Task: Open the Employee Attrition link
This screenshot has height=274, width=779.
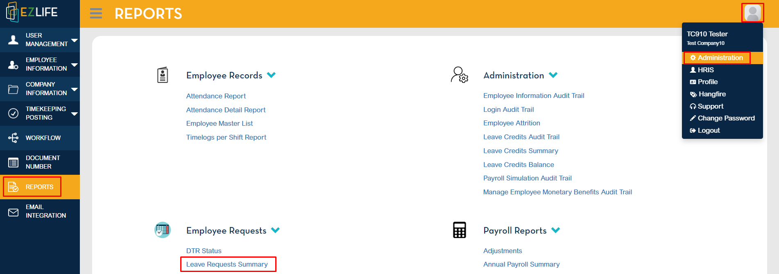Action: [x=512, y=123]
